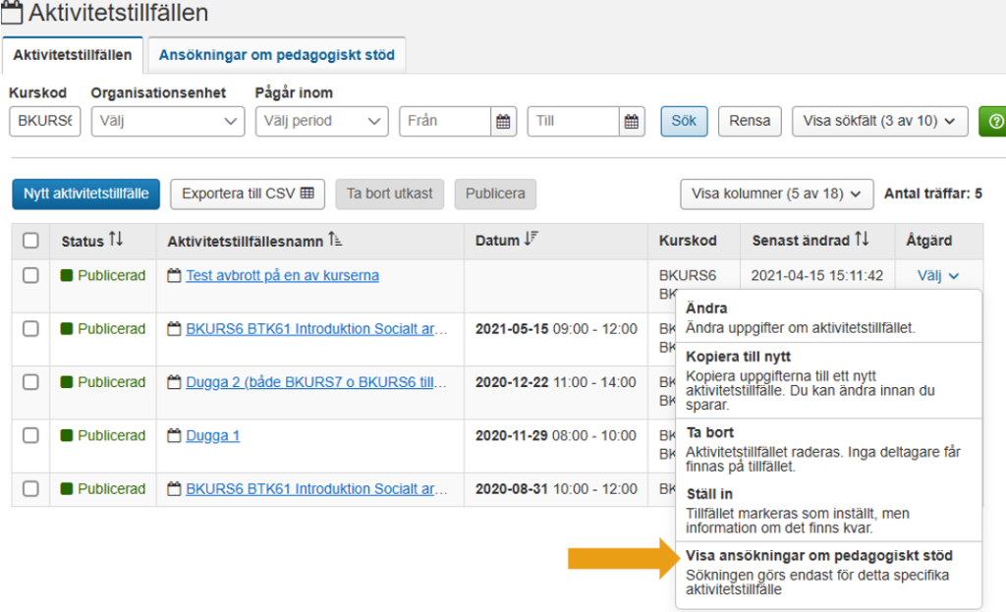Click the Kurskod input field
This screenshot has height=612, width=1006.
pyautogui.click(x=44, y=122)
